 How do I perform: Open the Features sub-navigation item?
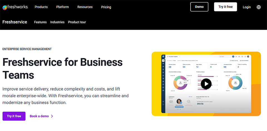(40, 22)
